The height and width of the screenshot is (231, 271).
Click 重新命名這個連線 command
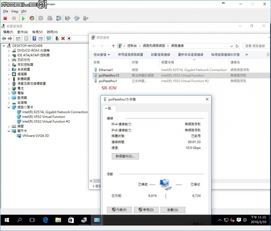pos(190,55)
